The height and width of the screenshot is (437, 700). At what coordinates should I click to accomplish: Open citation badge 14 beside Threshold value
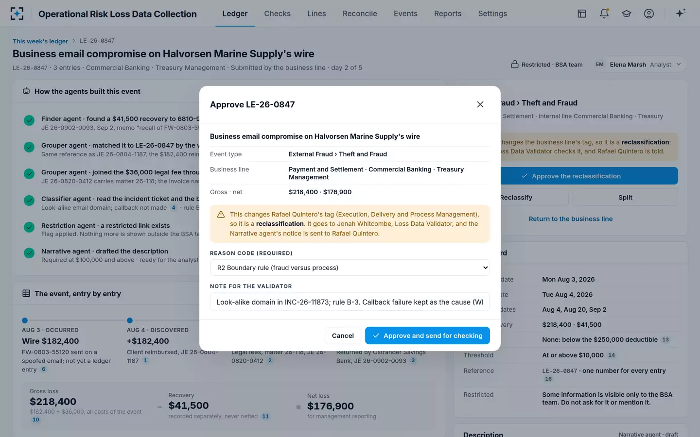[x=612, y=355]
